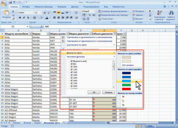Viewport: 178px width, 128px height.
Task: Open the Корея sheet tab
Action: click(37, 123)
